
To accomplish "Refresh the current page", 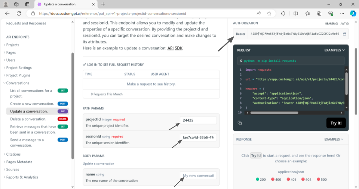I will coord(19,13).
